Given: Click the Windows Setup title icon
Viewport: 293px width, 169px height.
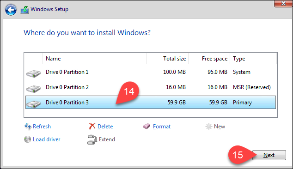Looking at the screenshot, I should 24,10.
